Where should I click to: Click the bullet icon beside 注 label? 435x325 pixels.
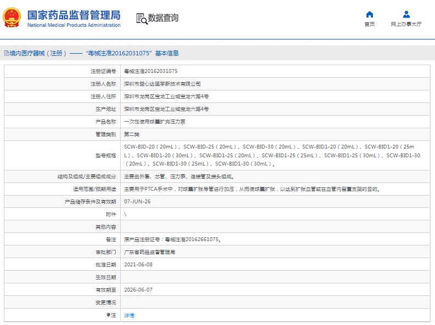pos(108,315)
